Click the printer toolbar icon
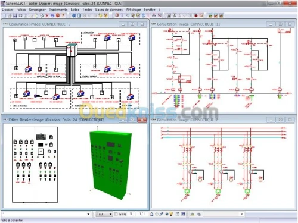298x223 pixels. 154,15
